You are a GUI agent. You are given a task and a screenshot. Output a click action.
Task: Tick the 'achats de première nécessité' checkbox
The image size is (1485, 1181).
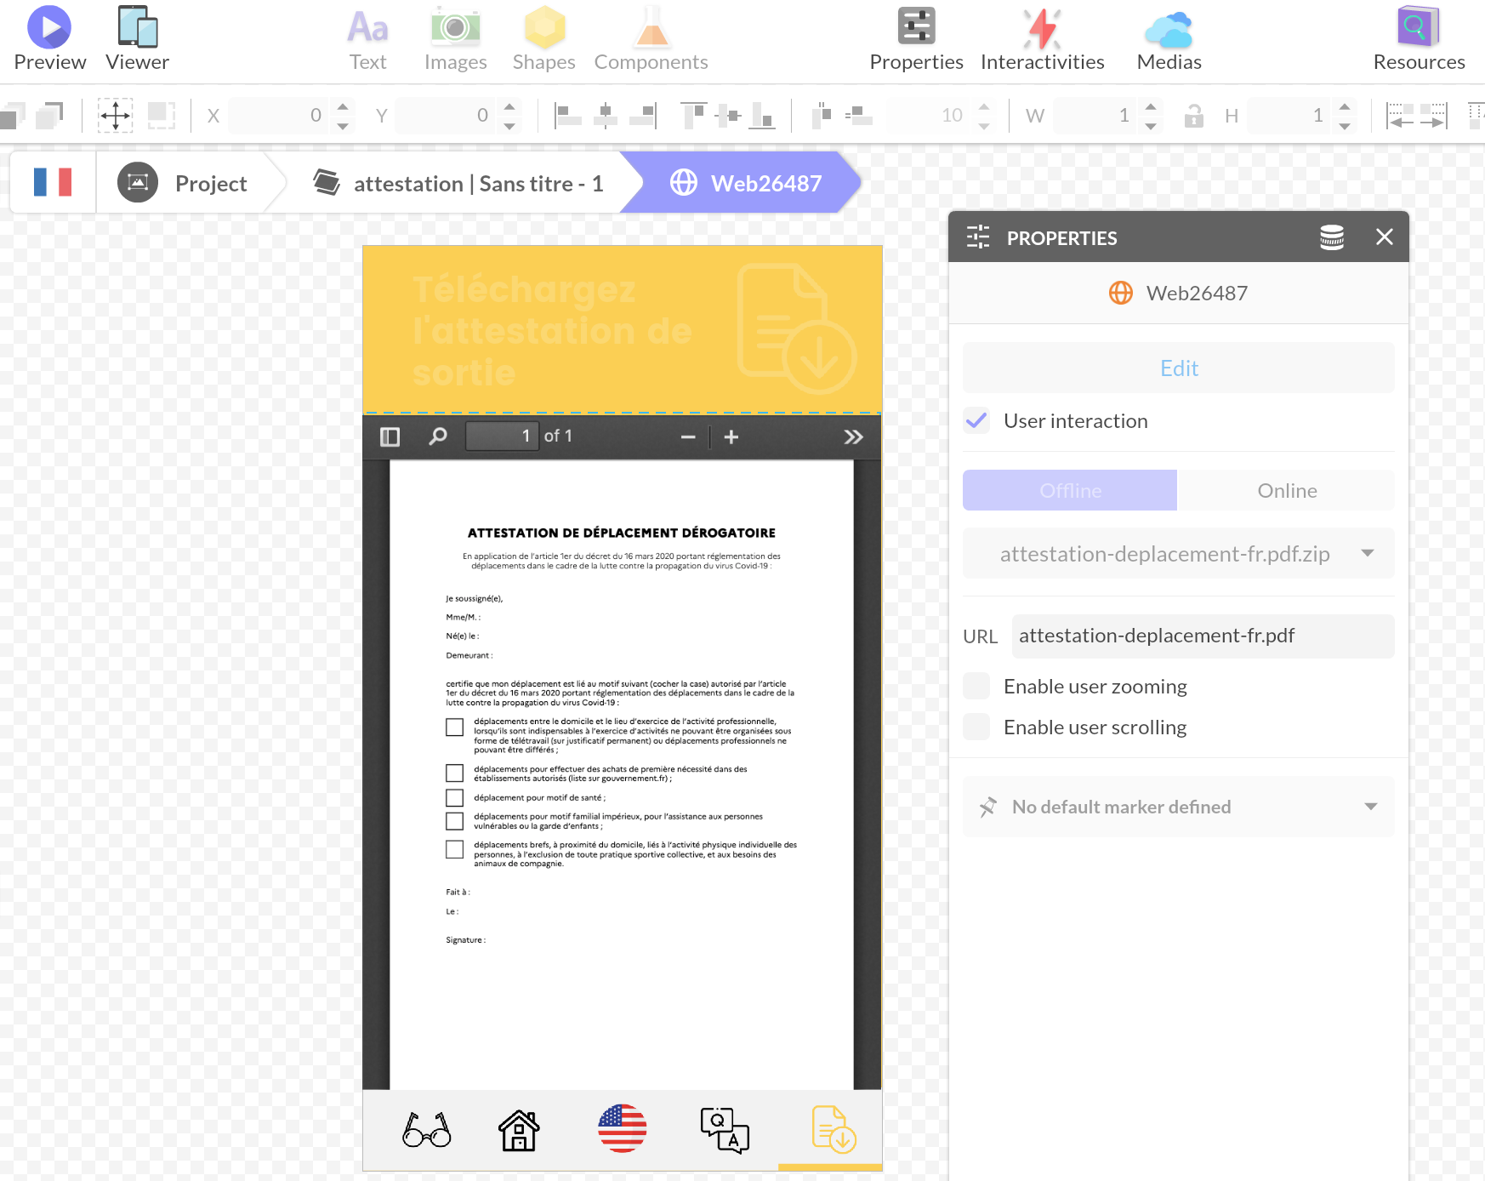click(x=454, y=773)
